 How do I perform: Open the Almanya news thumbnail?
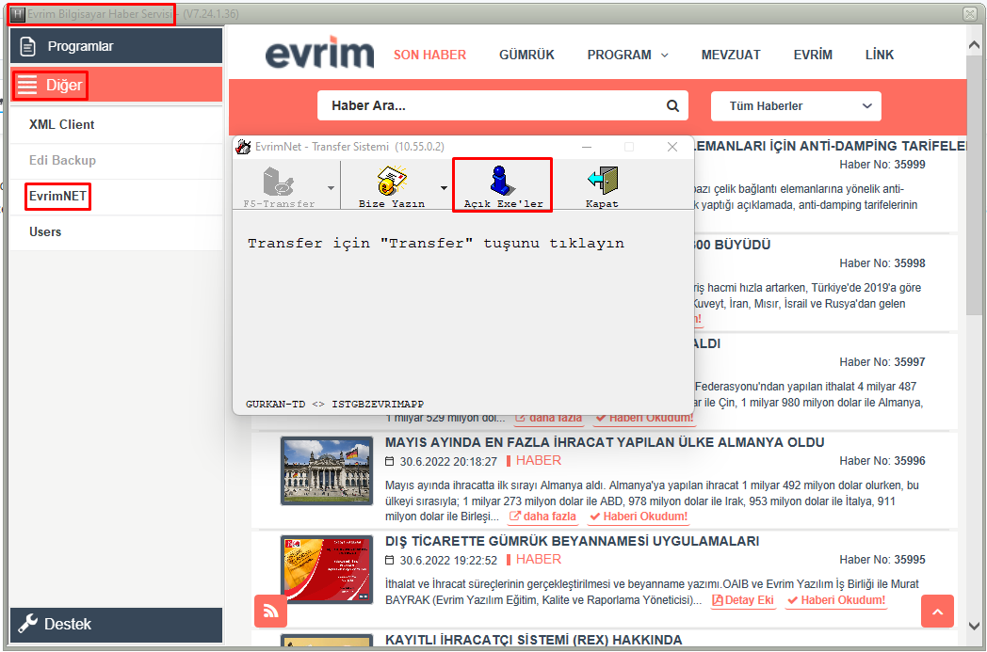[x=327, y=471]
